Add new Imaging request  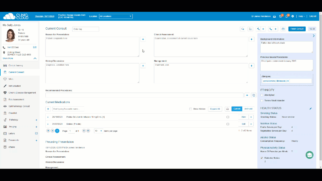(36, 127)
